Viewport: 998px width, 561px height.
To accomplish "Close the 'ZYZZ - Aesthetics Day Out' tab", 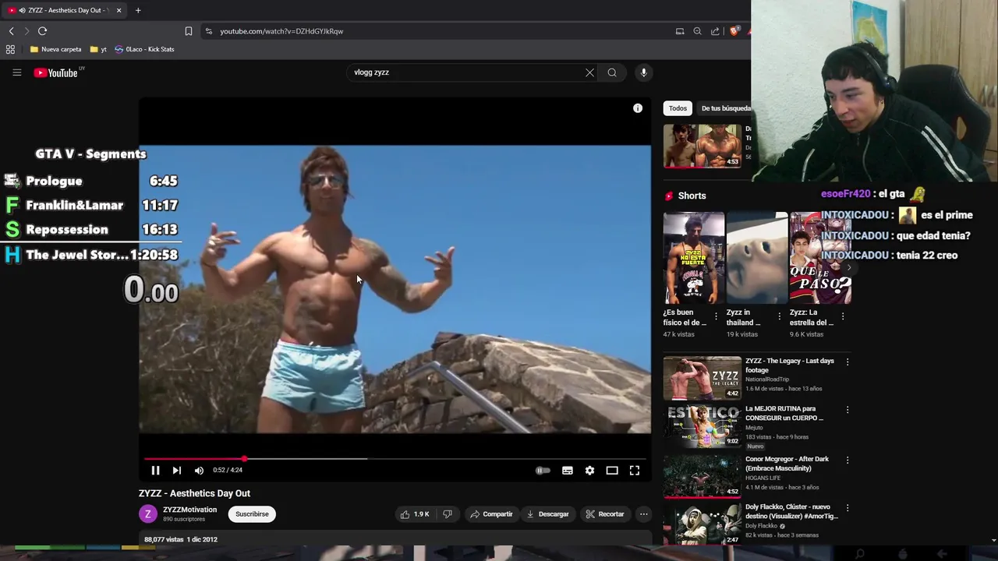I will (119, 10).
